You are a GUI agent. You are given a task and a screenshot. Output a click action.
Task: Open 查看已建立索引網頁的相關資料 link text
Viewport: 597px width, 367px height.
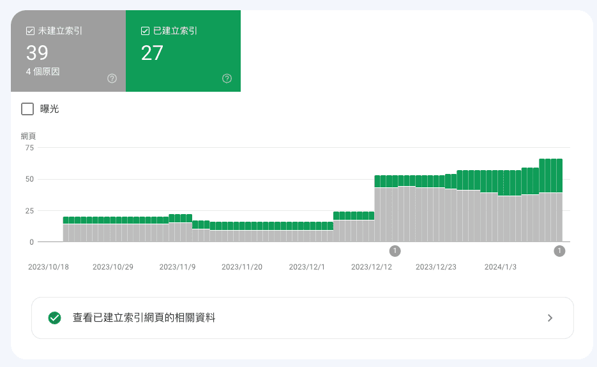pyautogui.click(x=144, y=317)
